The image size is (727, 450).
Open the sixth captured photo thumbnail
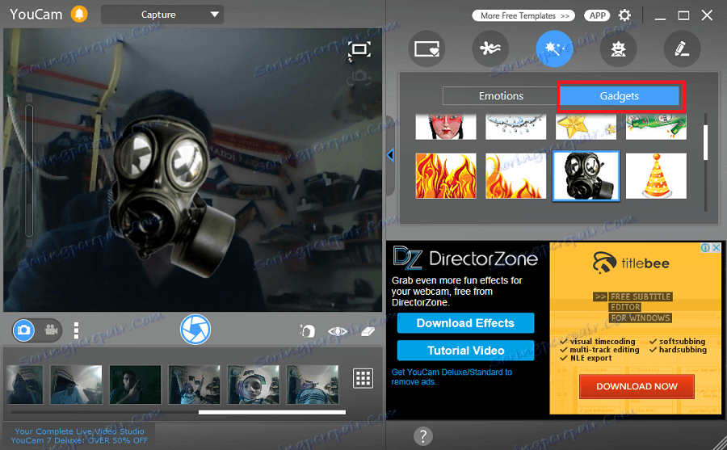pos(313,385)
